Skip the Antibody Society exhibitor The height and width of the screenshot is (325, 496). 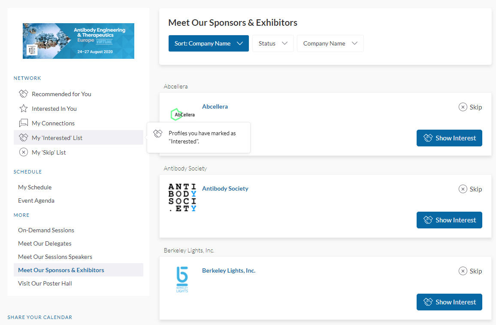(x=470, y=189)
